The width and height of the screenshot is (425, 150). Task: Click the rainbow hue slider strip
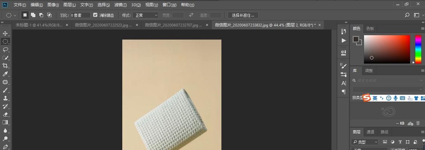tap(418, 49)
